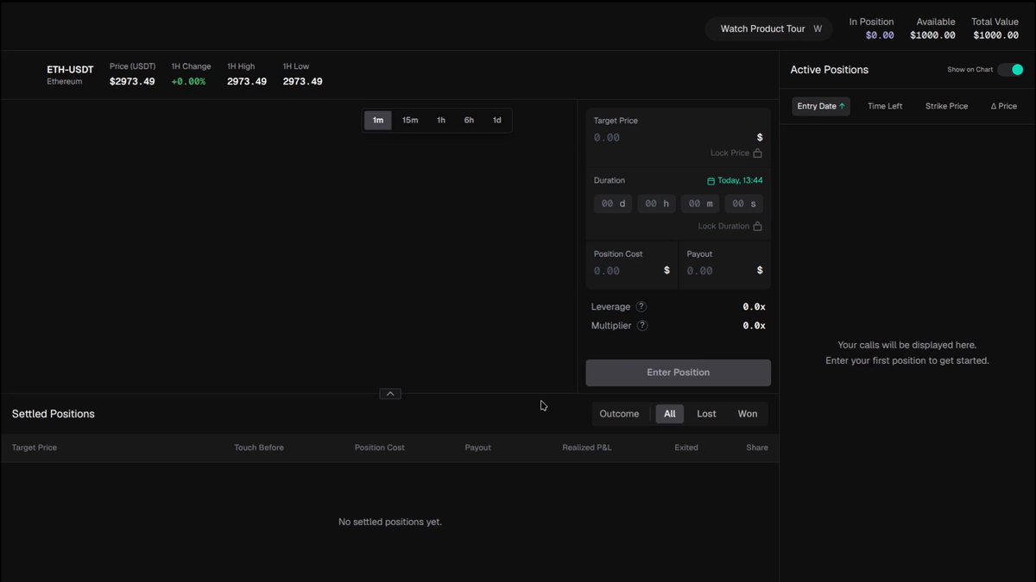
Task: Collapse the chart panel with chevron handle
Action: (390, 394)
